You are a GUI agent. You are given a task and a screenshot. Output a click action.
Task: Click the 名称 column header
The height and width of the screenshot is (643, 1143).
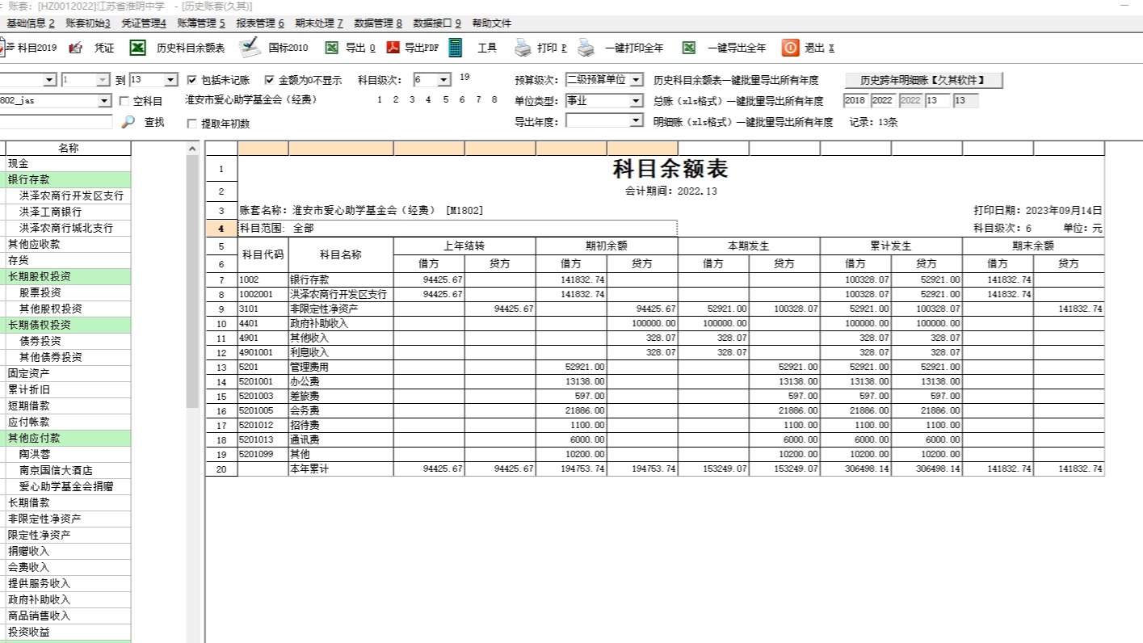69,148
